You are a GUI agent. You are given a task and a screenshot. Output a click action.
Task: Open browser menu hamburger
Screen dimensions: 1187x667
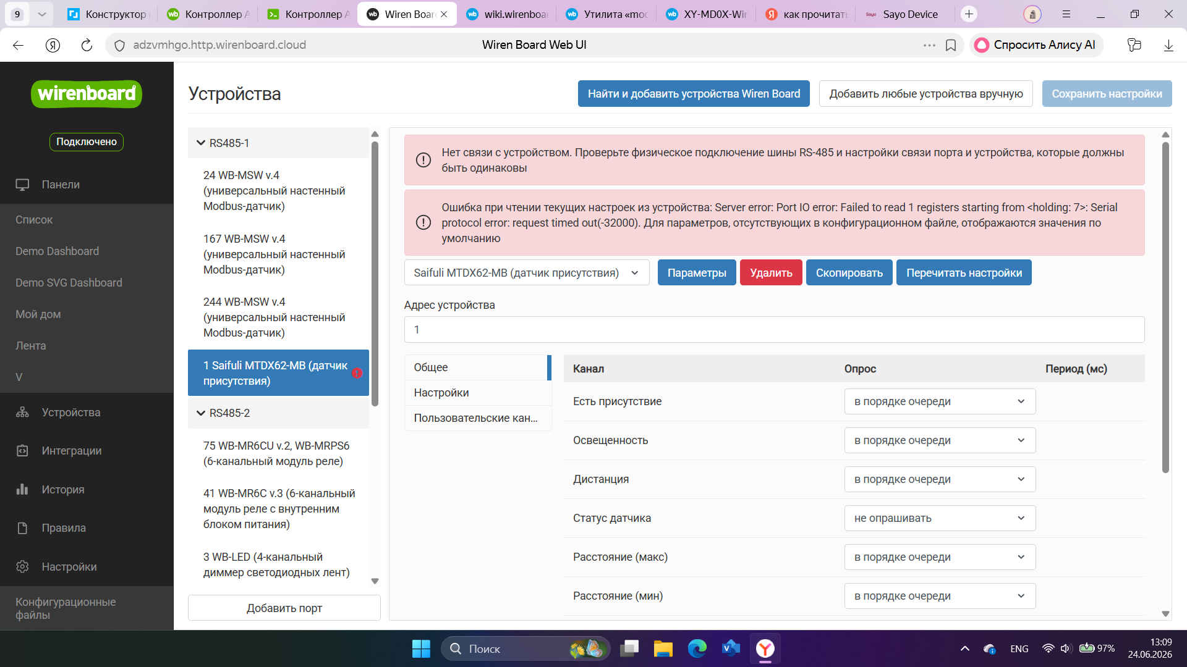1066,14
